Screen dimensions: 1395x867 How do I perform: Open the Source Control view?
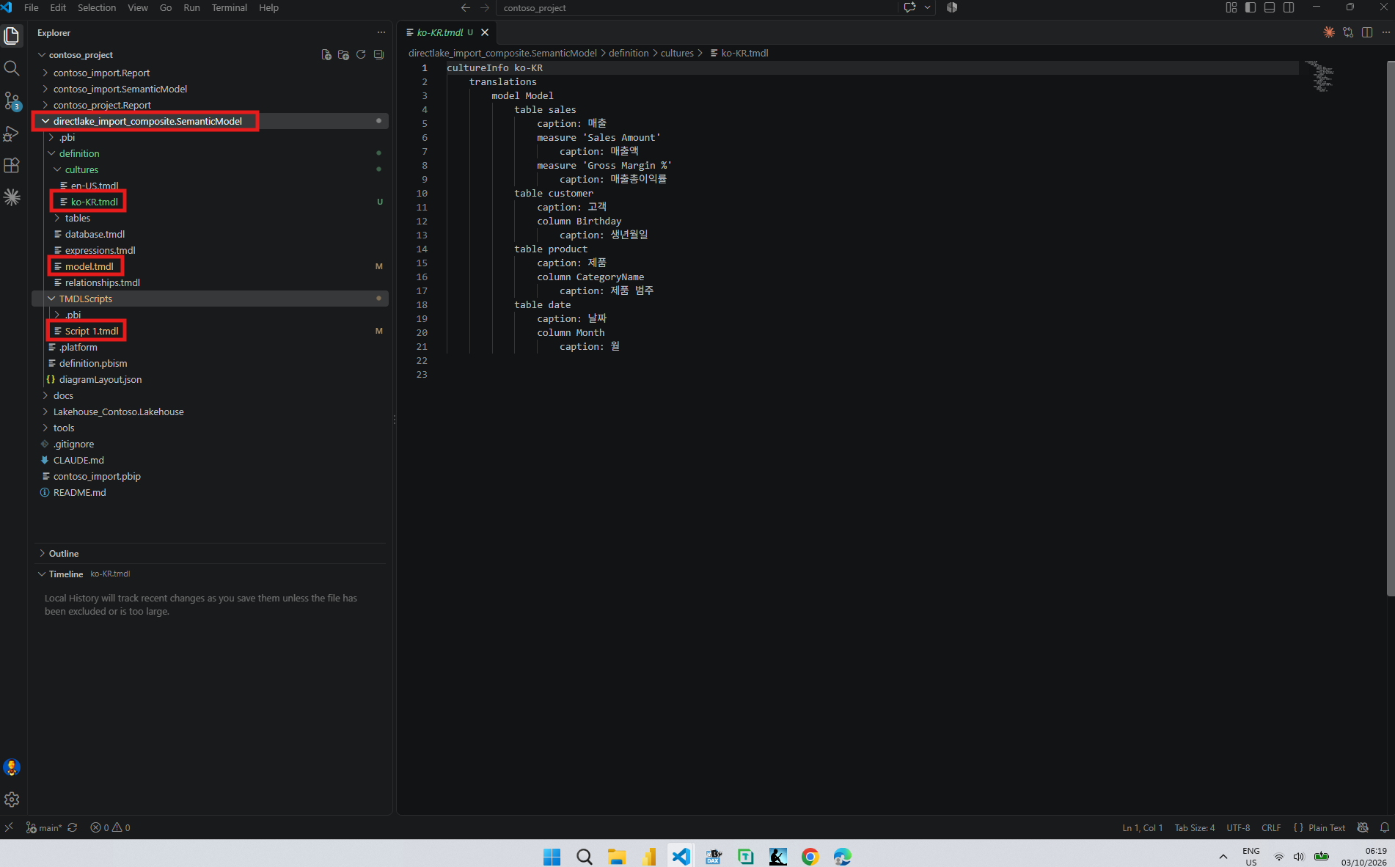click(12, 100)
